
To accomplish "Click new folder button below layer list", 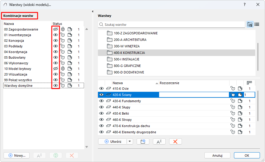I will point(143,142).
